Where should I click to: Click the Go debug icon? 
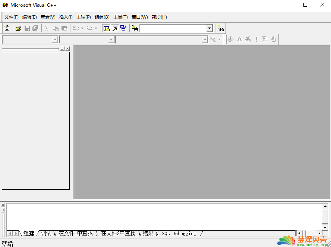(265, 39)
